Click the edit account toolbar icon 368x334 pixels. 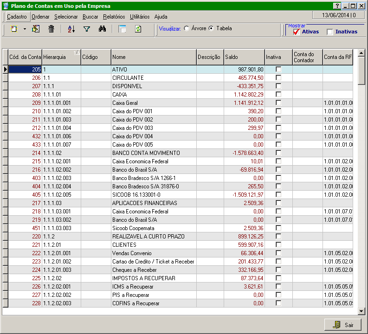[x=36, y=29]
